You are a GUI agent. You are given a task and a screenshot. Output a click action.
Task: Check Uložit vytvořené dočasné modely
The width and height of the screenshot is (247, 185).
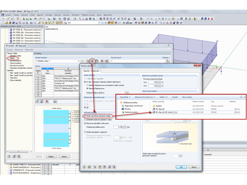tap(85, 116)
